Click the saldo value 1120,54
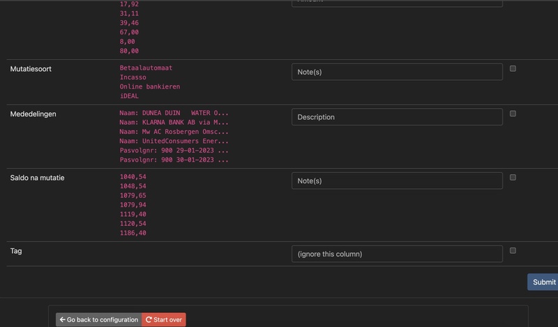Image resolution: width=558 pixels, height=327 pixels. coord(133,223)
